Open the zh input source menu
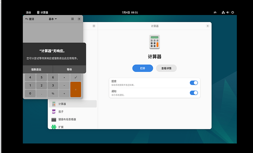This screenshot has width=253, height=153. [215, 12]
